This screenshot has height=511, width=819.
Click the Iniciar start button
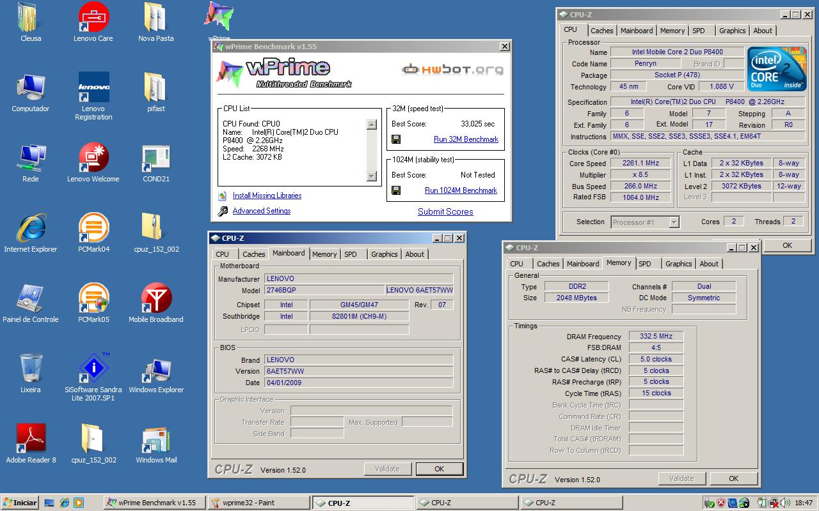(20, 503)
